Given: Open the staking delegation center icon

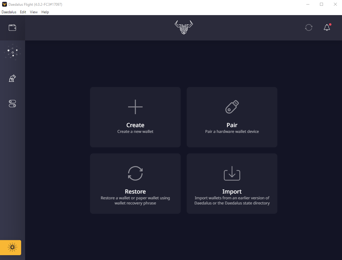Looking at the screenshot, I should 12,52.
